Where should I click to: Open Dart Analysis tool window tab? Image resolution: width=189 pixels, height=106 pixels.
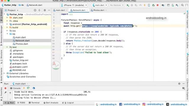point(51,103)
